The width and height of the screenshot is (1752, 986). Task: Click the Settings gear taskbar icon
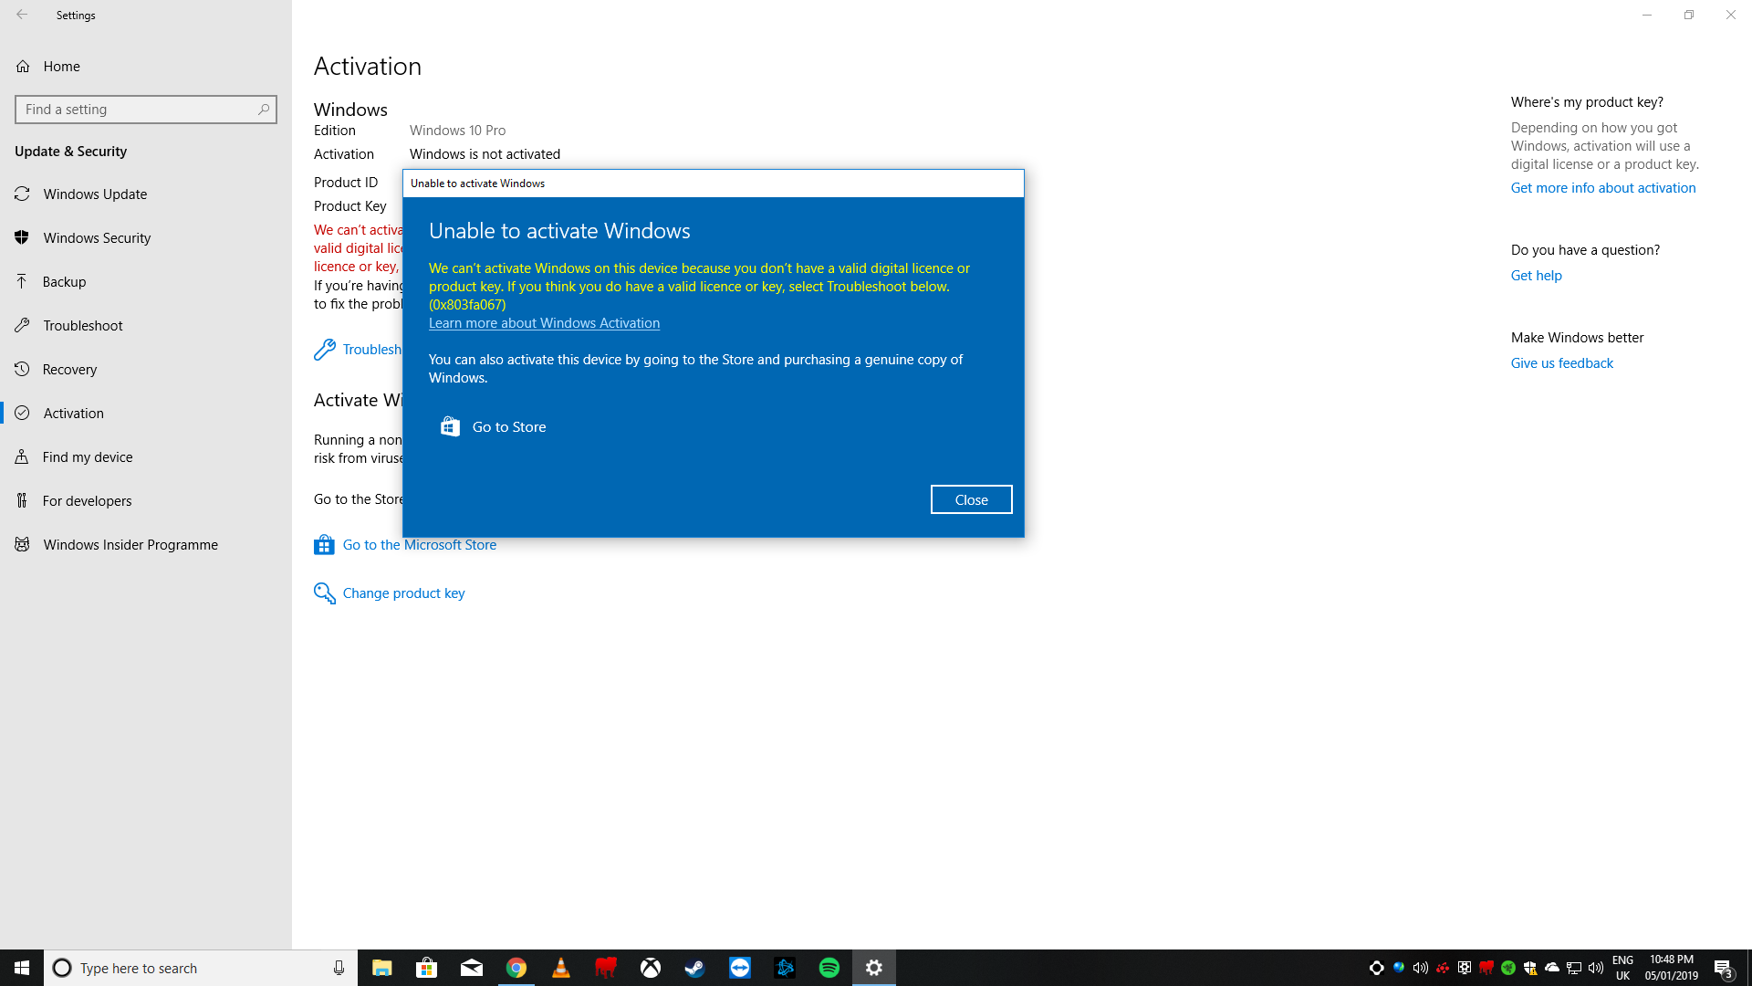click(874, 968)
